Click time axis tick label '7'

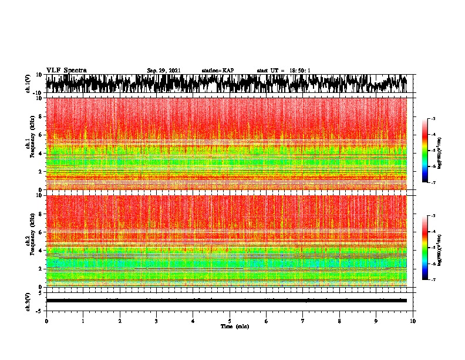303,321
